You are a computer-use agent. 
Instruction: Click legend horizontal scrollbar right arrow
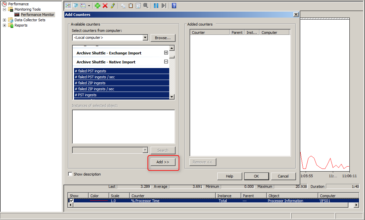[x=356, y=205]
